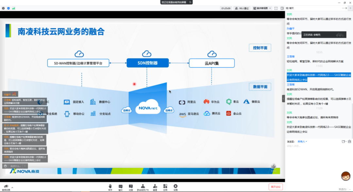Select highlighted chat message about SASE
This screenshot has width=353, height=192.
coord(319,77)
